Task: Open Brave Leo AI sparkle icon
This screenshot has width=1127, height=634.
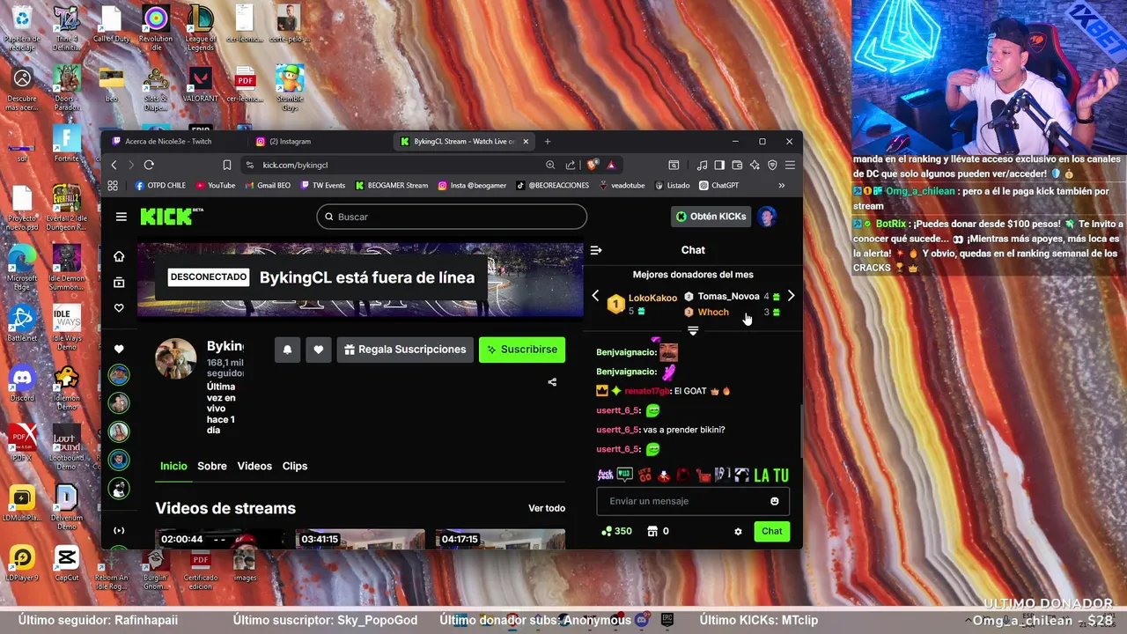Action: click(x=755, y=165)
